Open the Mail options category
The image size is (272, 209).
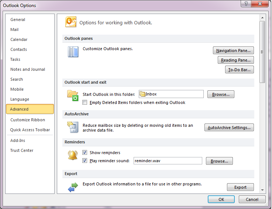[14, 29]
